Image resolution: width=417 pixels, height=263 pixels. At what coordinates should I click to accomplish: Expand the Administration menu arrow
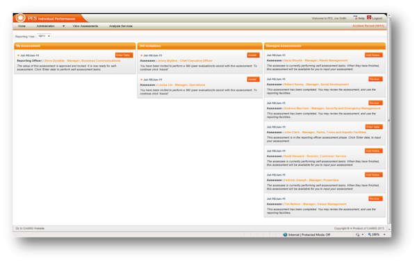[63, 26]
